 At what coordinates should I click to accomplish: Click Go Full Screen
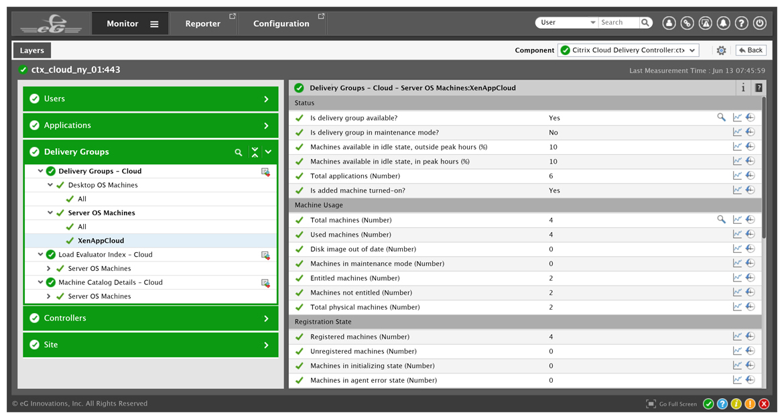[x=671, y=404]
